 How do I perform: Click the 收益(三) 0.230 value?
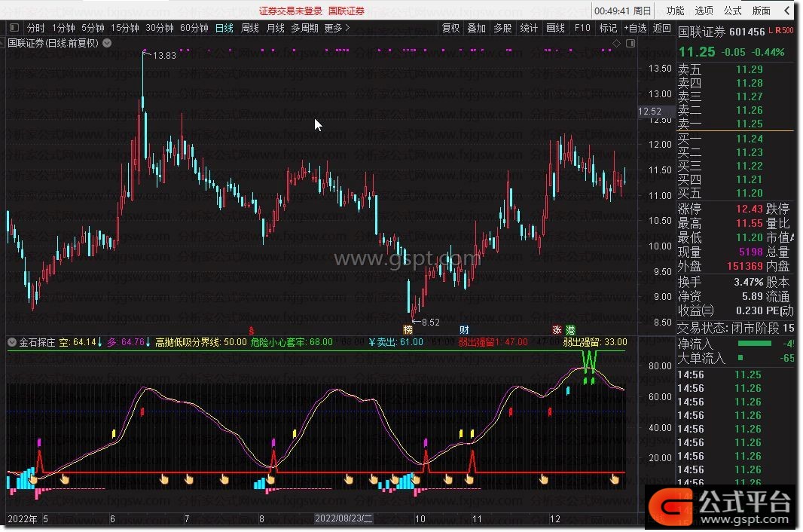pos(750,310)
